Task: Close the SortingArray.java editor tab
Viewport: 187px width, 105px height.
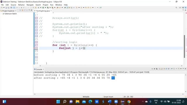Action: pyautogui.click(x=51, y=11)
